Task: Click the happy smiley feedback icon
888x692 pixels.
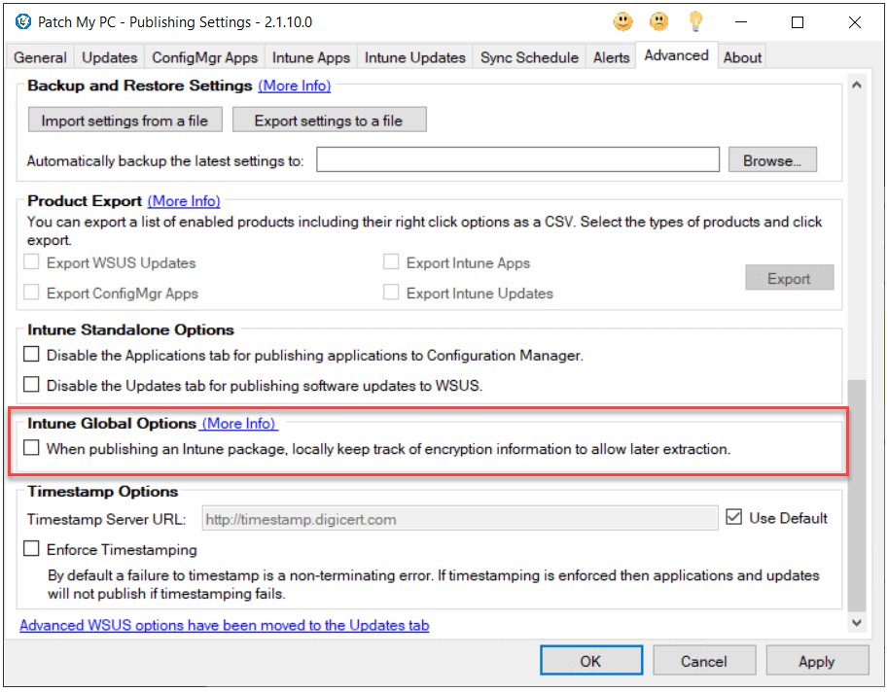Action: click(x=622, y=22)
